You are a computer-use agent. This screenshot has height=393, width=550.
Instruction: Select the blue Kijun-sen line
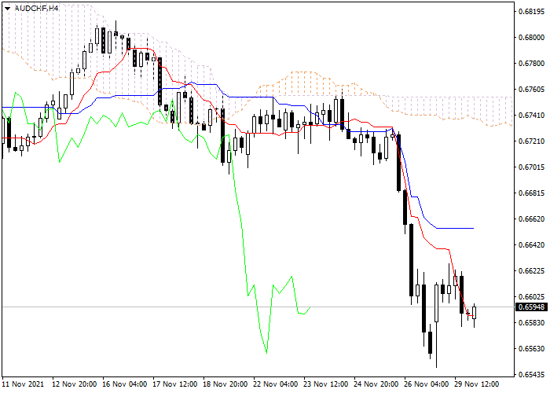(456, 229)
